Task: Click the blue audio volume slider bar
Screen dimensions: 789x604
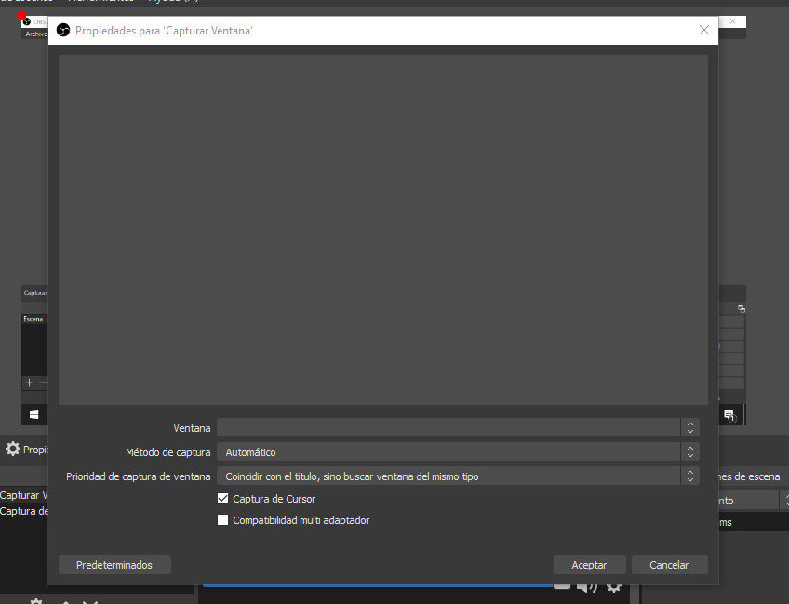Action: [x=378, y=586]
